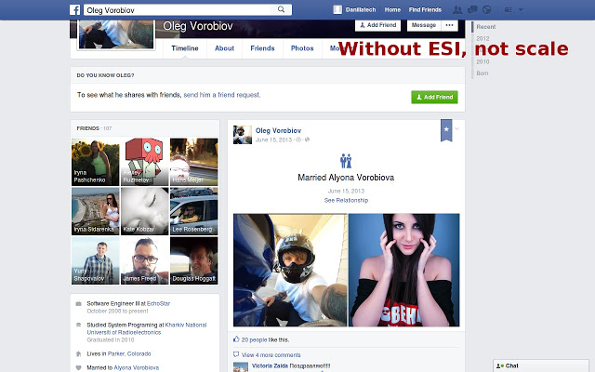This screenshot has width=595, height=372.
Task: Click the green Add Friend button
Action: [434, 97]
